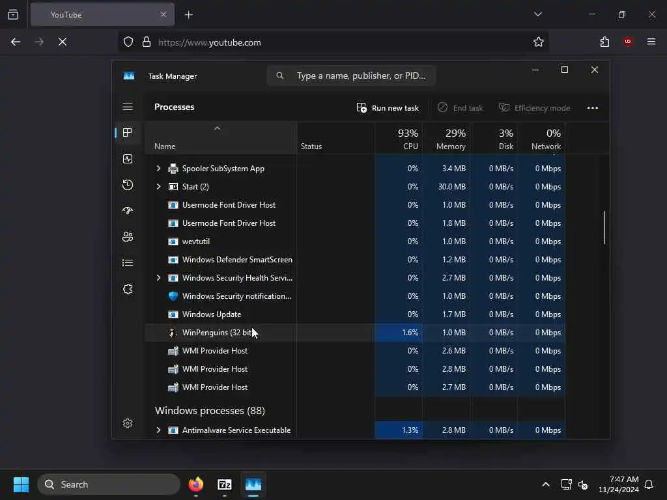
Task: Close the YouTube tab
Action: tap(163, 14)
